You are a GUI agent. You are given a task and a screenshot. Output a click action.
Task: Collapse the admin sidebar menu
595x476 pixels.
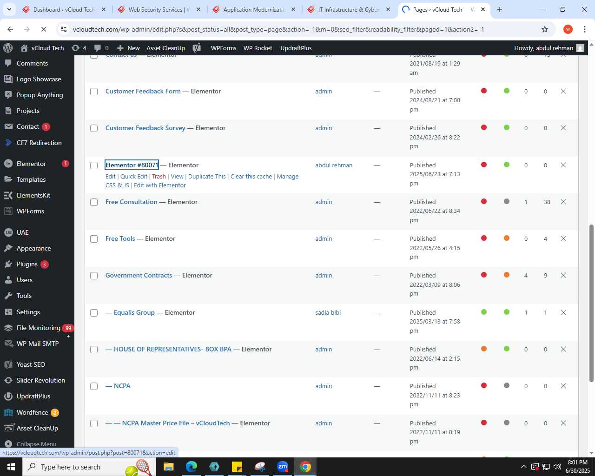pos(31,444)
